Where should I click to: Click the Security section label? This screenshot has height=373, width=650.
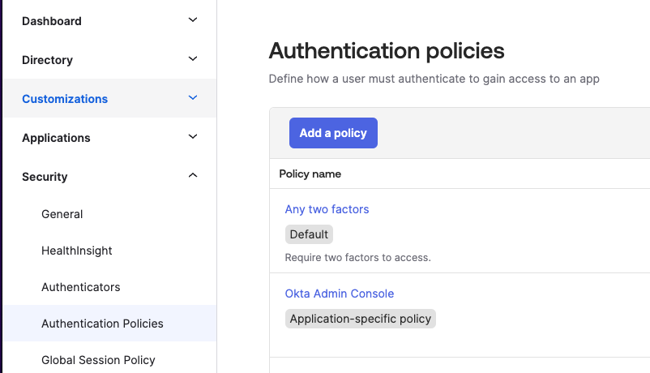click(x=45, y=177)
